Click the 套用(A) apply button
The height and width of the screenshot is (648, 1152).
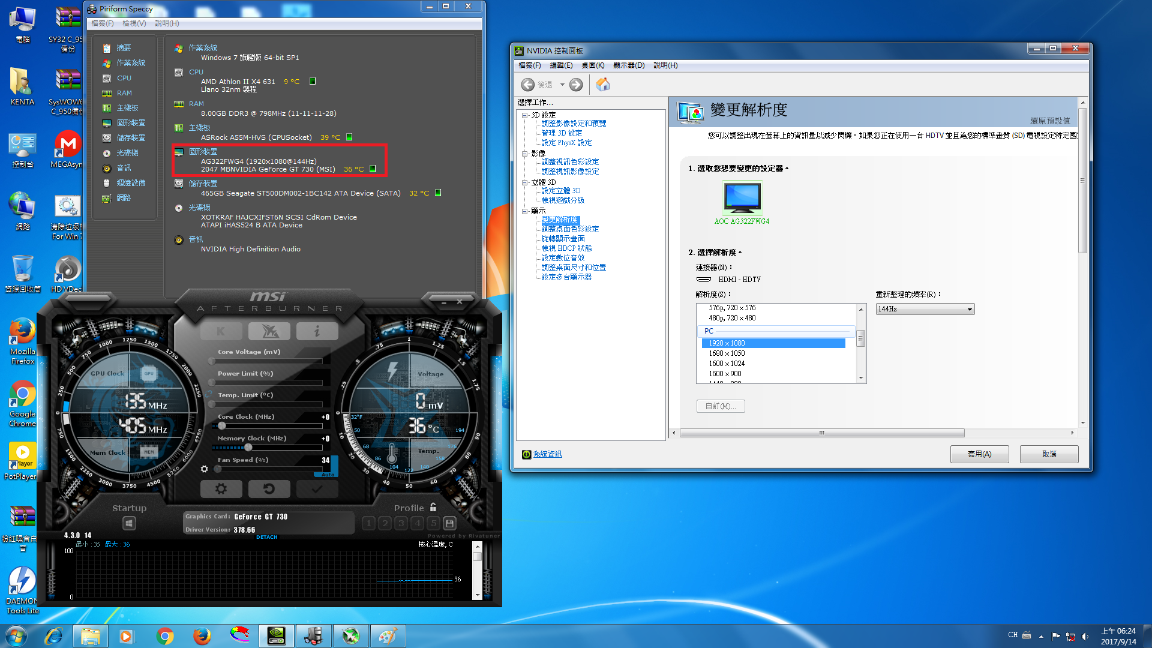tap(979, 454)
